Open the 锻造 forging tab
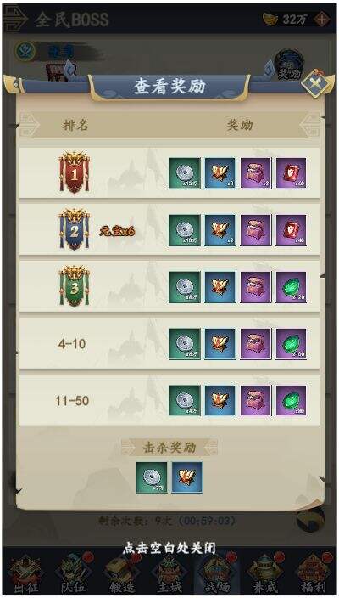Image resolution: width=339 pixels, height=598 pixels. point(121,573)
